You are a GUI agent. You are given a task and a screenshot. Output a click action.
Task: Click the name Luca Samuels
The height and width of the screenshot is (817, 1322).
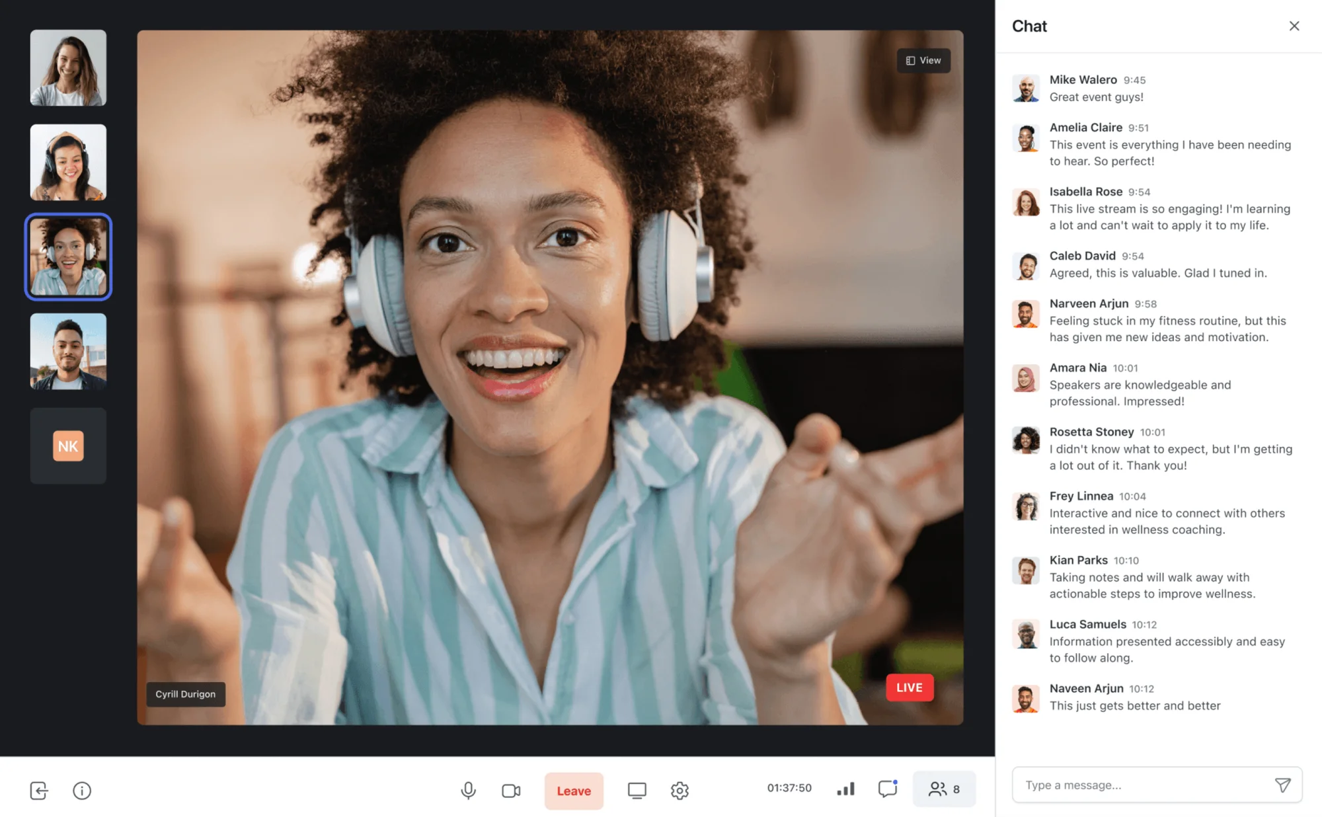point(1088,623)
